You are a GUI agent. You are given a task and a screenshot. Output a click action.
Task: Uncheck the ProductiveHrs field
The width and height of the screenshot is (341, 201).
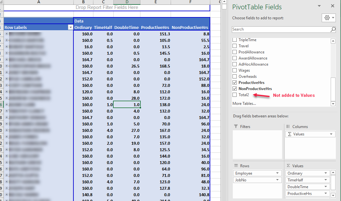(234, 83)
